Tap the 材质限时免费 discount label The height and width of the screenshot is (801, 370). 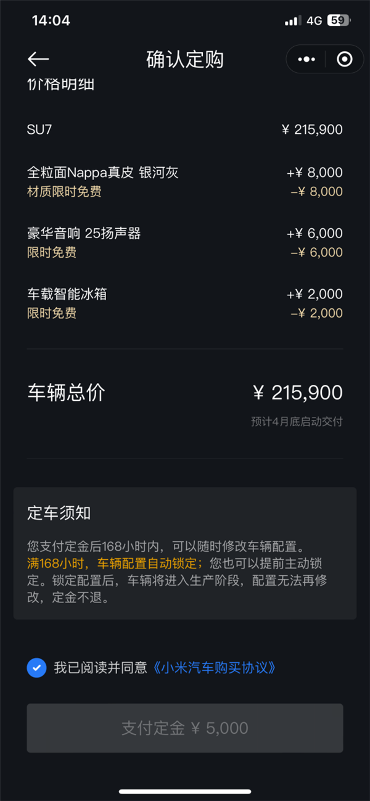(x=64, y=191)
